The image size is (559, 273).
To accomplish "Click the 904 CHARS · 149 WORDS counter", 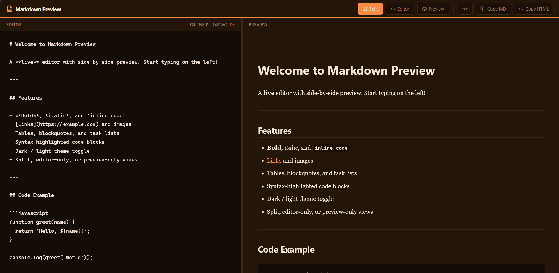I will click(212, 25).
